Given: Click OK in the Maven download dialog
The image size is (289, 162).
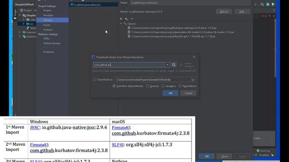Looking at the screenshot, I should pos(171,93).
